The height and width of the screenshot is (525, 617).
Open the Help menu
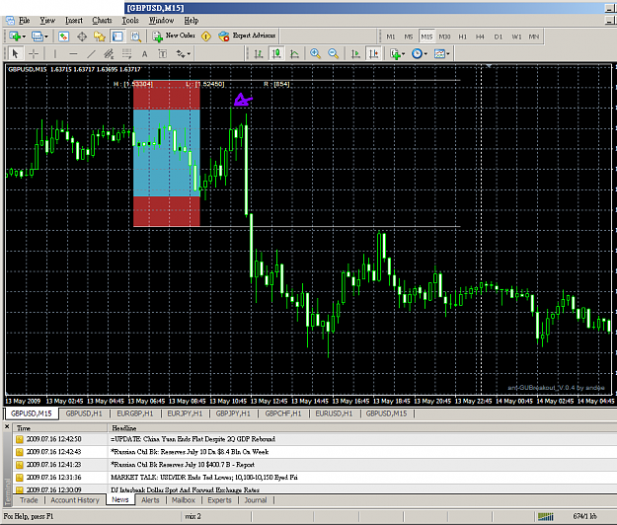coord(192,21)
